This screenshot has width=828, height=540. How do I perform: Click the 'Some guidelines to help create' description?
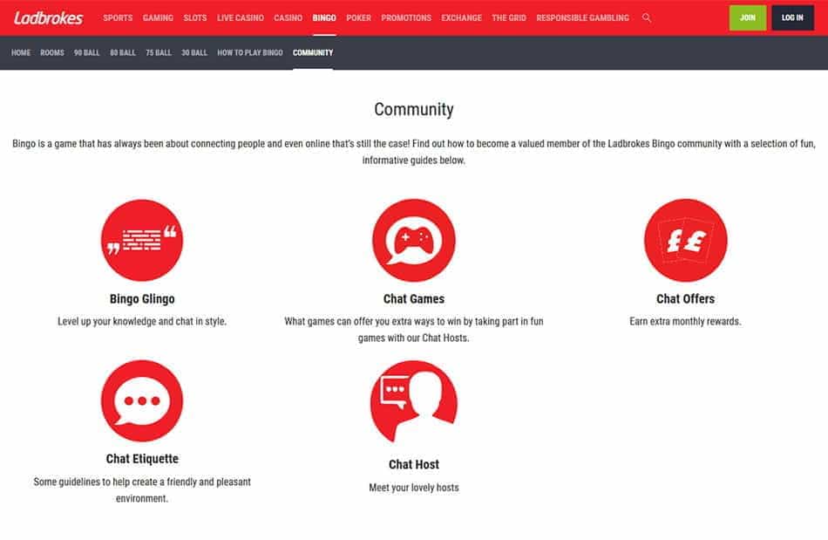(142, 489)
